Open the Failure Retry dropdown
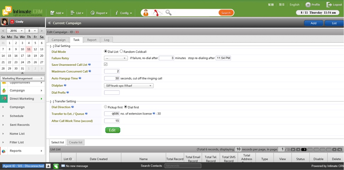 click(x=116, y=58)
